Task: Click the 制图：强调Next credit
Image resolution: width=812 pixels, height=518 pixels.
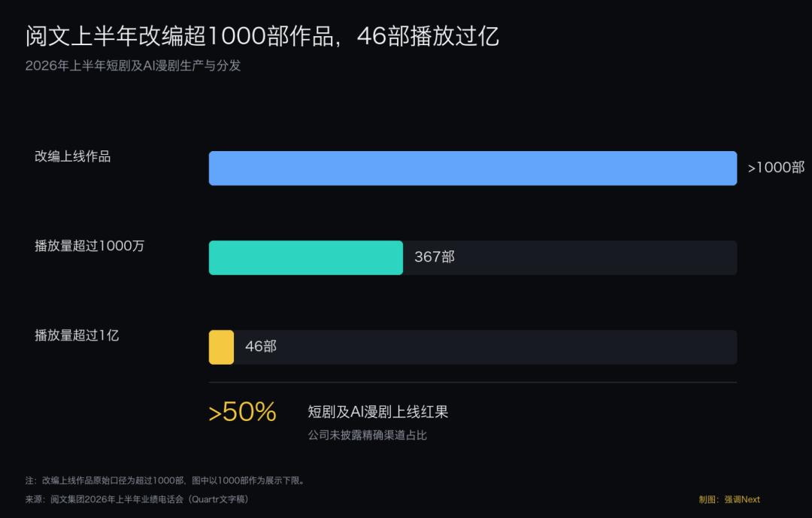Action: (729, 499)
